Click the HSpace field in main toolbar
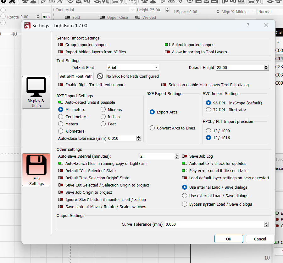The image size is (283, 263). [x=202, y=12]
